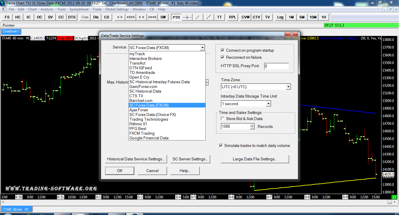Select the Chartbook1 tab
The image size is (399, 215).
click(x=11, y=32)
